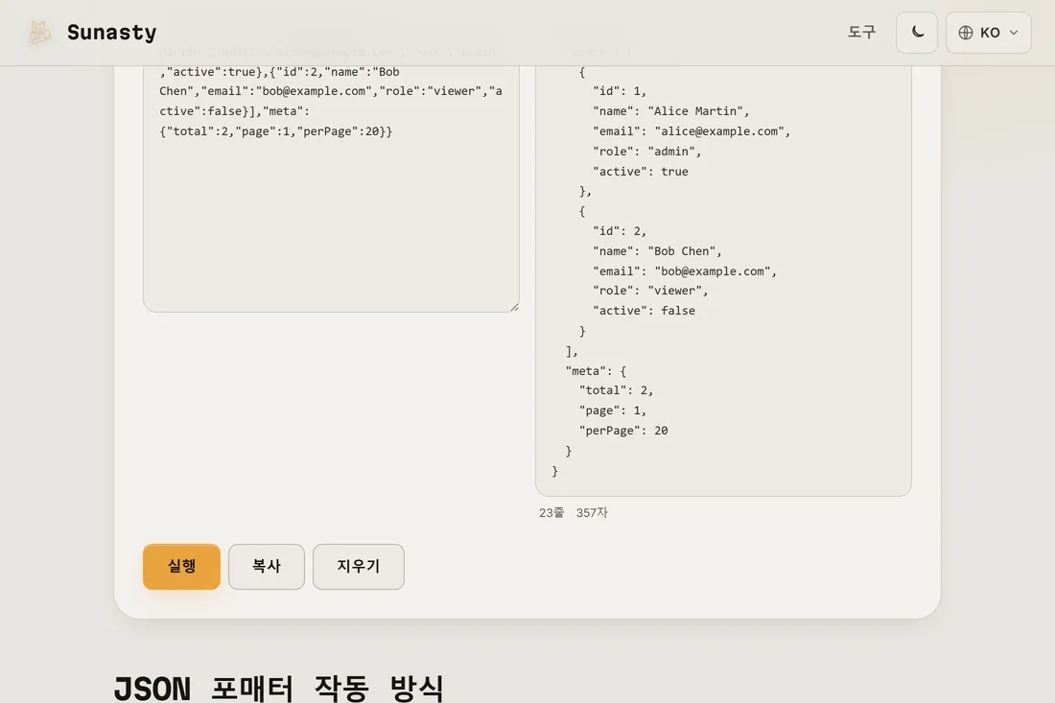Click inside the JSON input text area
This screenshot has width=1055, height=703.
[x=331, y=188]
